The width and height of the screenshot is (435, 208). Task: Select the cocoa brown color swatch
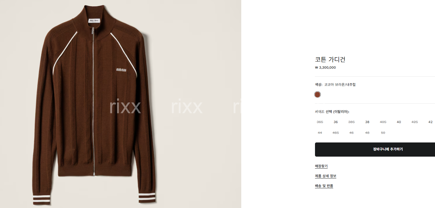click(x=317, y=94)
